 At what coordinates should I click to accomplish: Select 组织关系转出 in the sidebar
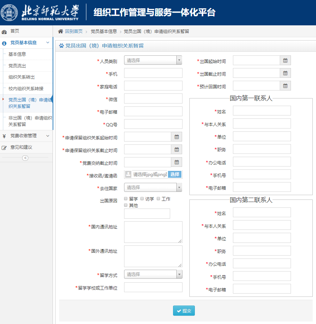(22, 77)
